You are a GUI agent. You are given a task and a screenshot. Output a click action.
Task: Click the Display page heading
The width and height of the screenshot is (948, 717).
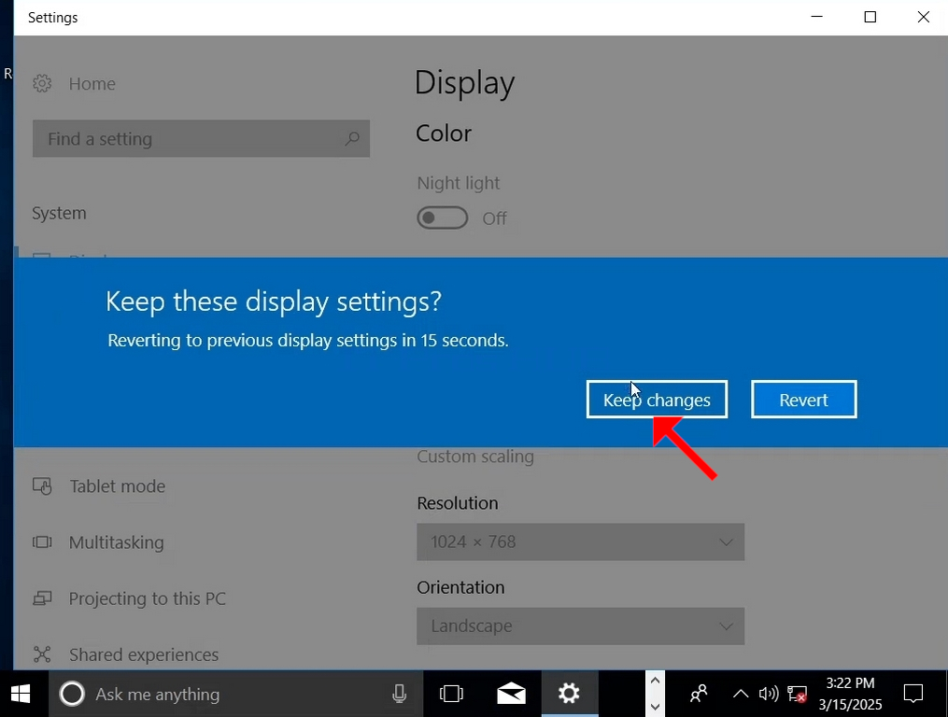464,83
